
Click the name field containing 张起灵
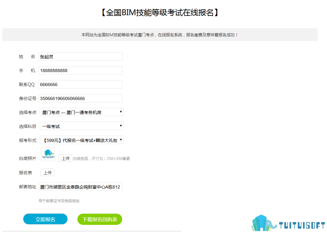(80, 57)
